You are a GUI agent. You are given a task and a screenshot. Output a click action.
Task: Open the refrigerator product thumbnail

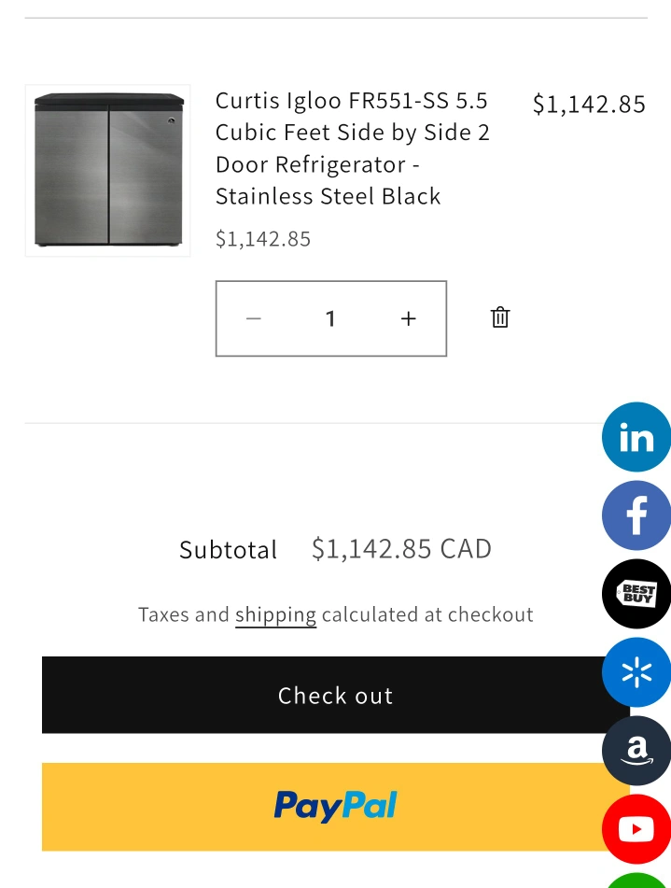(108, 171)
